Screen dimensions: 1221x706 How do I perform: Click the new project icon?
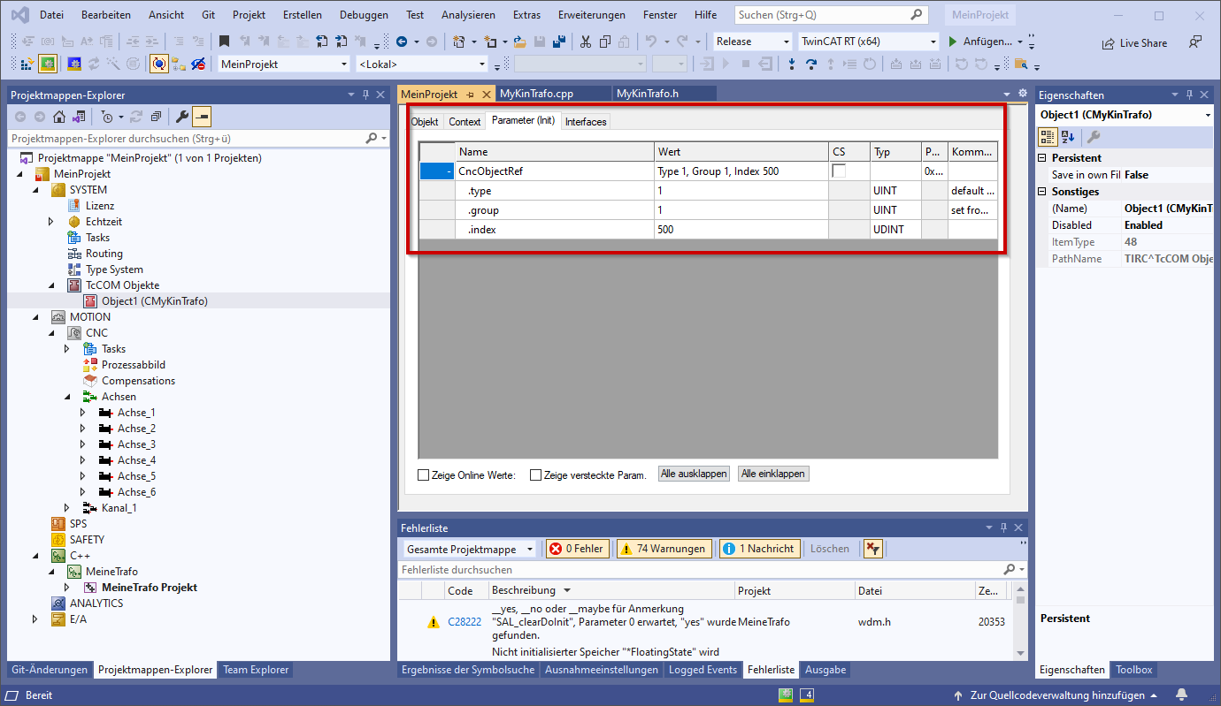[x=458, y=42]
